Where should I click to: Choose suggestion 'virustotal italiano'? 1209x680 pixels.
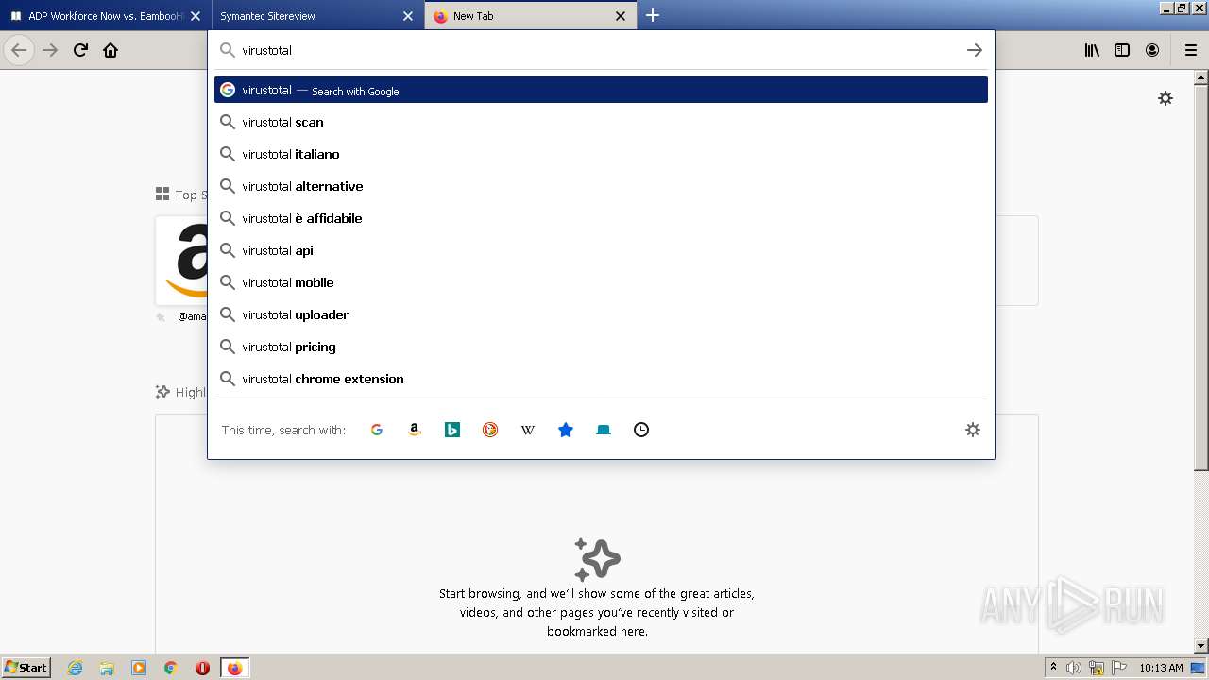point(601,154)
